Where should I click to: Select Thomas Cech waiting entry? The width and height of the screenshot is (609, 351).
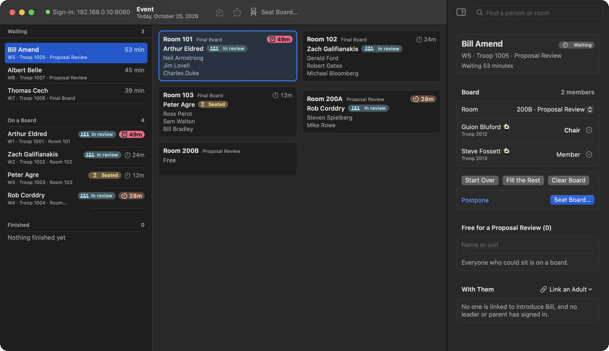76,94
